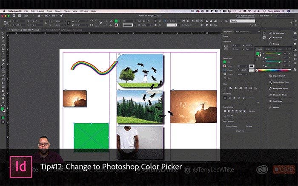This screenshot has width=298, height=186.
Task: Click the Options button under Frame Fitting
Action: (252, 111)
